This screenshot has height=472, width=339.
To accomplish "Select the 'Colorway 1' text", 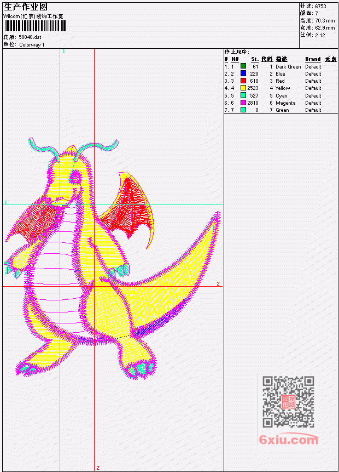I will coord(32,45).
